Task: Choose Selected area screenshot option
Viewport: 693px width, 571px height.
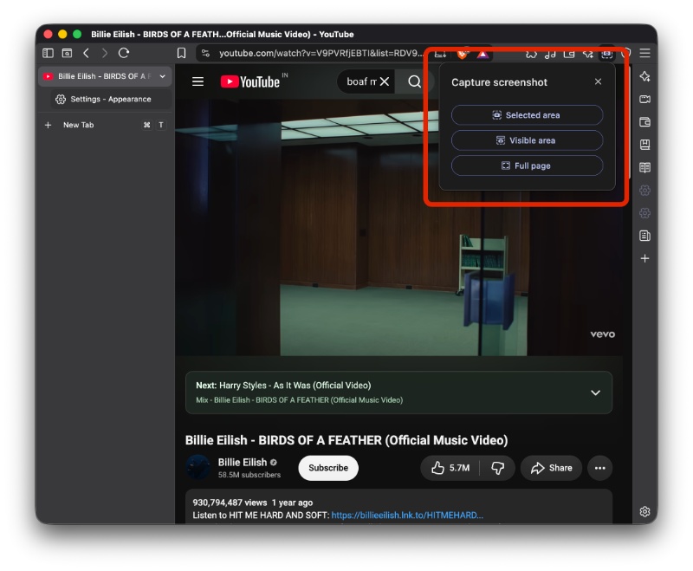Action: coord(527,115)
